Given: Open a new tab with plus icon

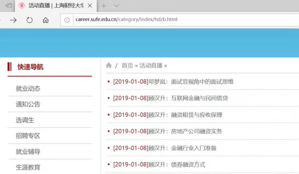Looking at the screenshot, I should tap(104, 6).
